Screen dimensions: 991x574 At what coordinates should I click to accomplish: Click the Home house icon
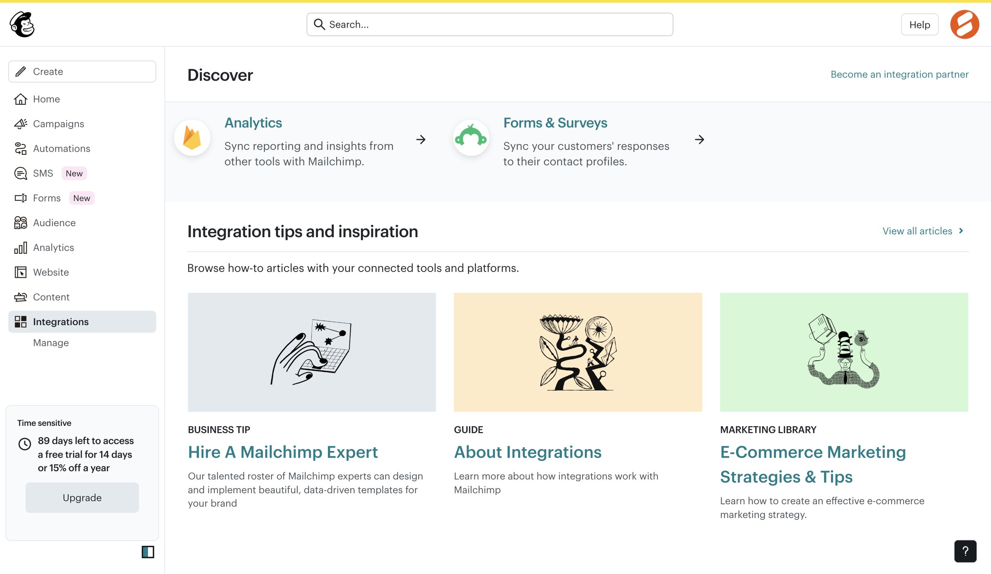coord(21,99)
